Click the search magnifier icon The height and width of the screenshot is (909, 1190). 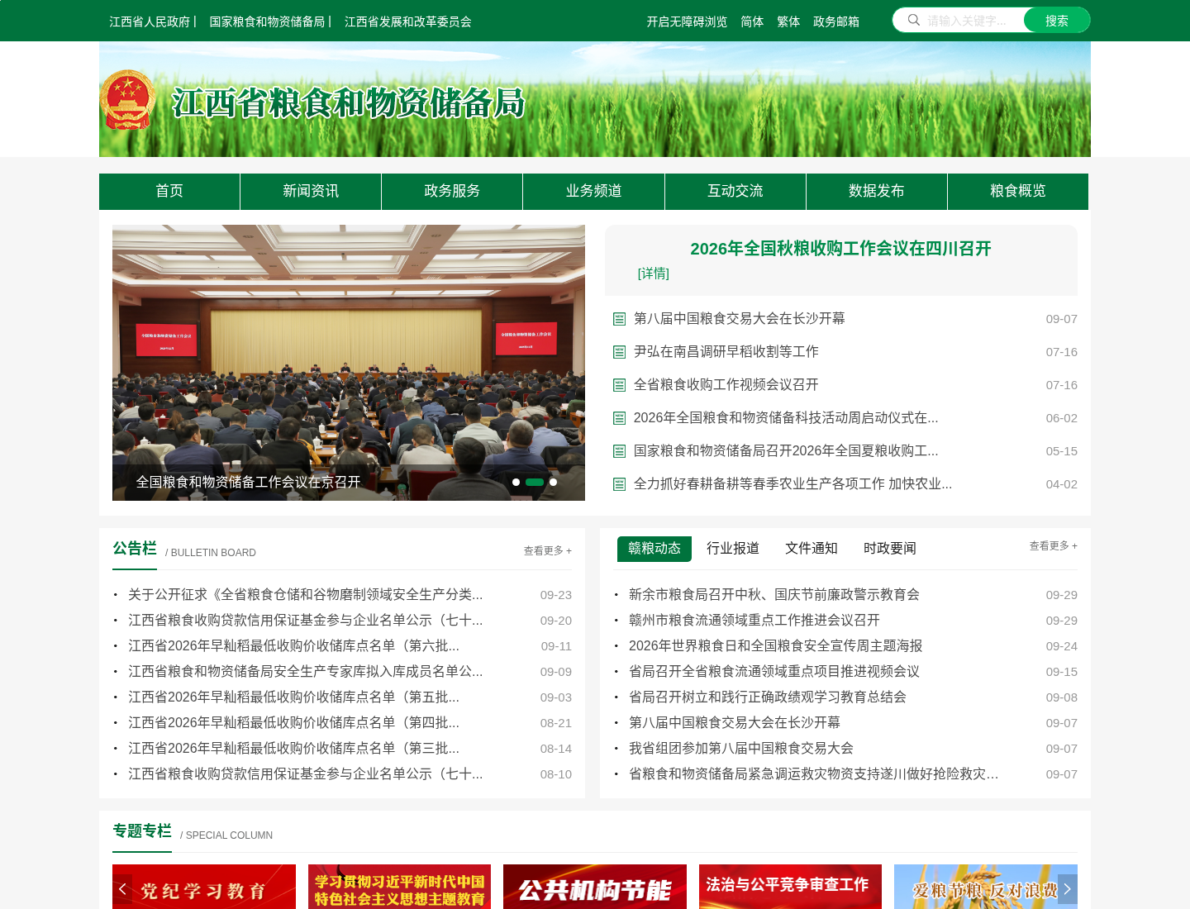(x=913, y=20)
